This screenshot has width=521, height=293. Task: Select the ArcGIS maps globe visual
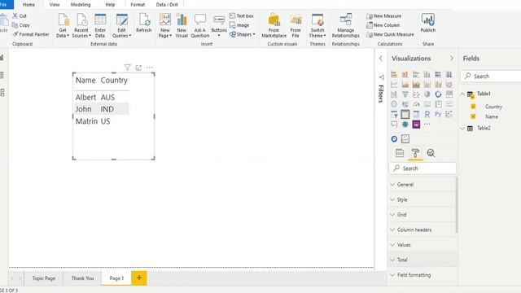(x=405, y=125)
